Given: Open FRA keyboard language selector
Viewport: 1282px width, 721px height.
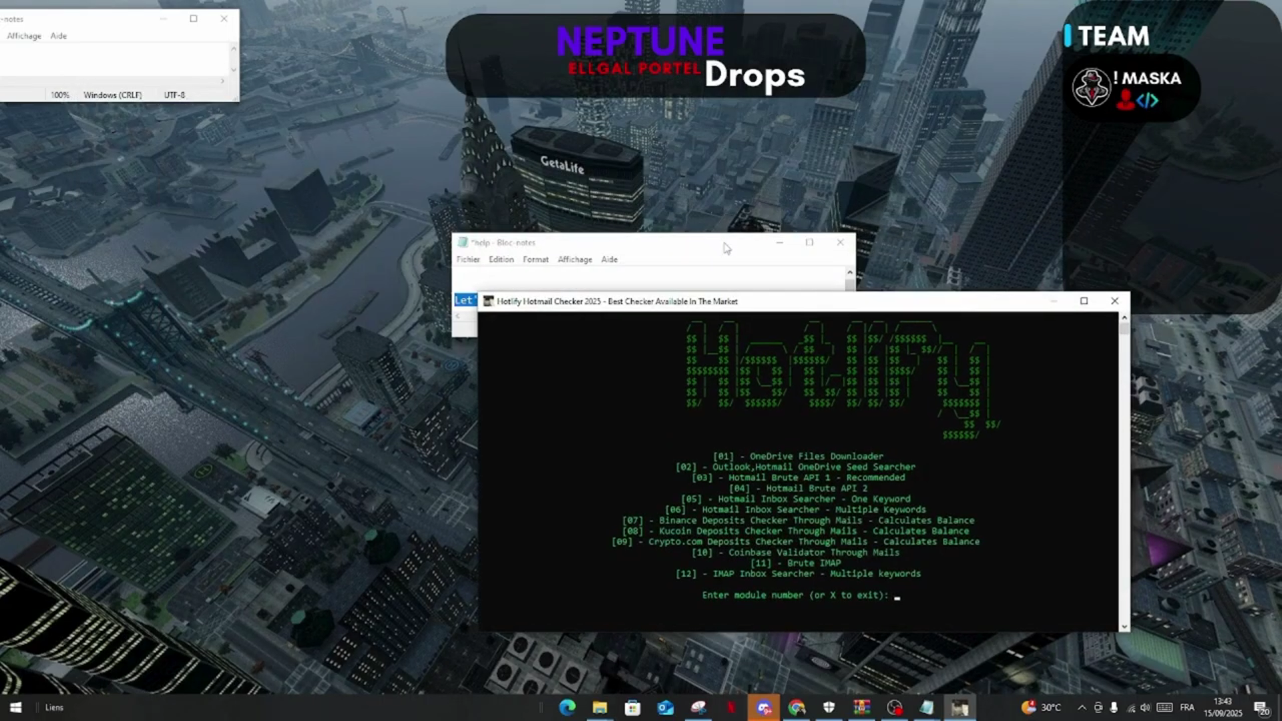Looking at the screenshot, I should pos(1187,708).
